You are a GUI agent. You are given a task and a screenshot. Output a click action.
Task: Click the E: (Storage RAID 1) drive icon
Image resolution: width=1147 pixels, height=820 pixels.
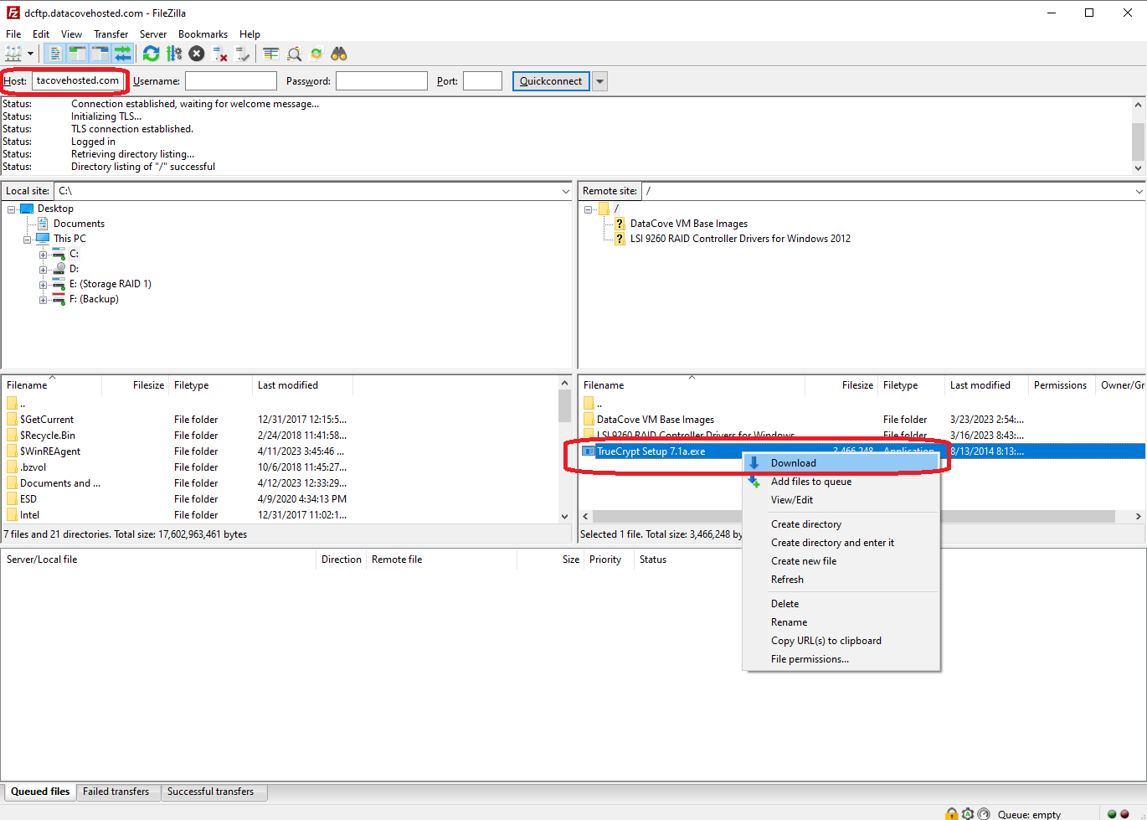tap(59, 284)
